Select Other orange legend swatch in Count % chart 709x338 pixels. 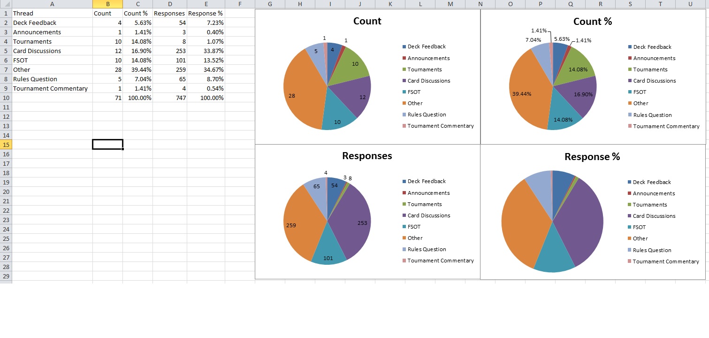point(630,103)
